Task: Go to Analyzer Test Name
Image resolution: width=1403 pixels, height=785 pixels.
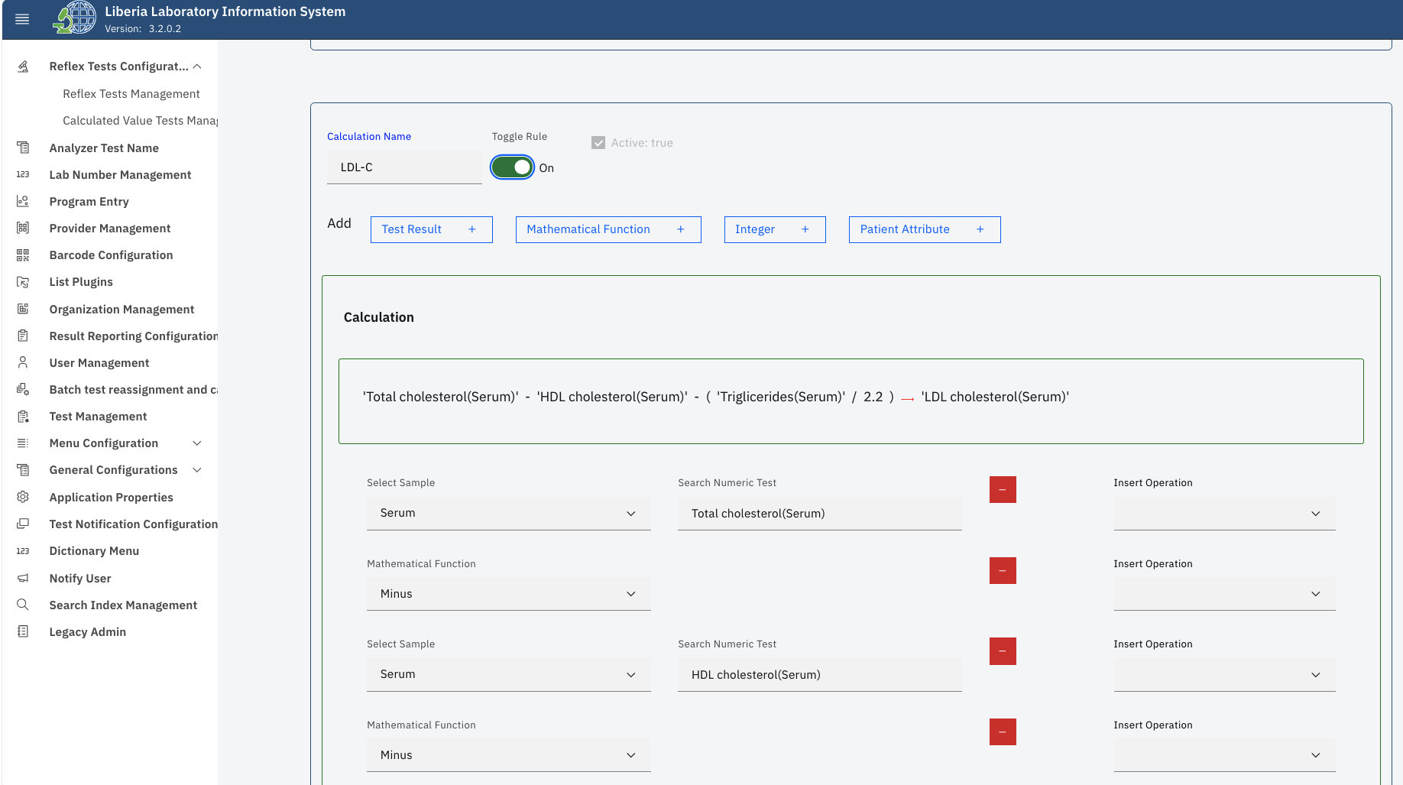Action: click(x=104, y=148)
